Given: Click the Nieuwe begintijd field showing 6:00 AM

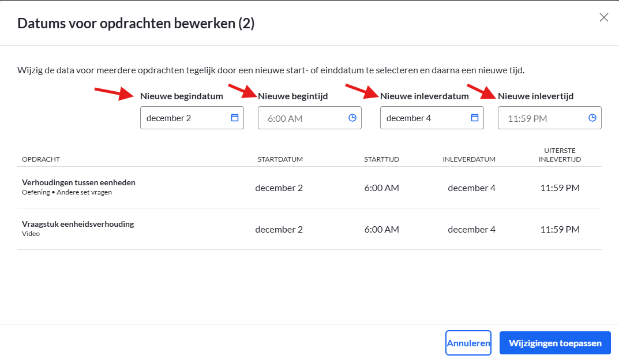Looking at the screenshot, I should tap(309, 118).
